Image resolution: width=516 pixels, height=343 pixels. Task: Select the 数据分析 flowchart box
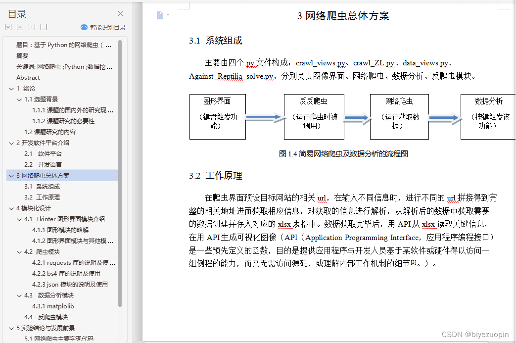coord(488,117)
